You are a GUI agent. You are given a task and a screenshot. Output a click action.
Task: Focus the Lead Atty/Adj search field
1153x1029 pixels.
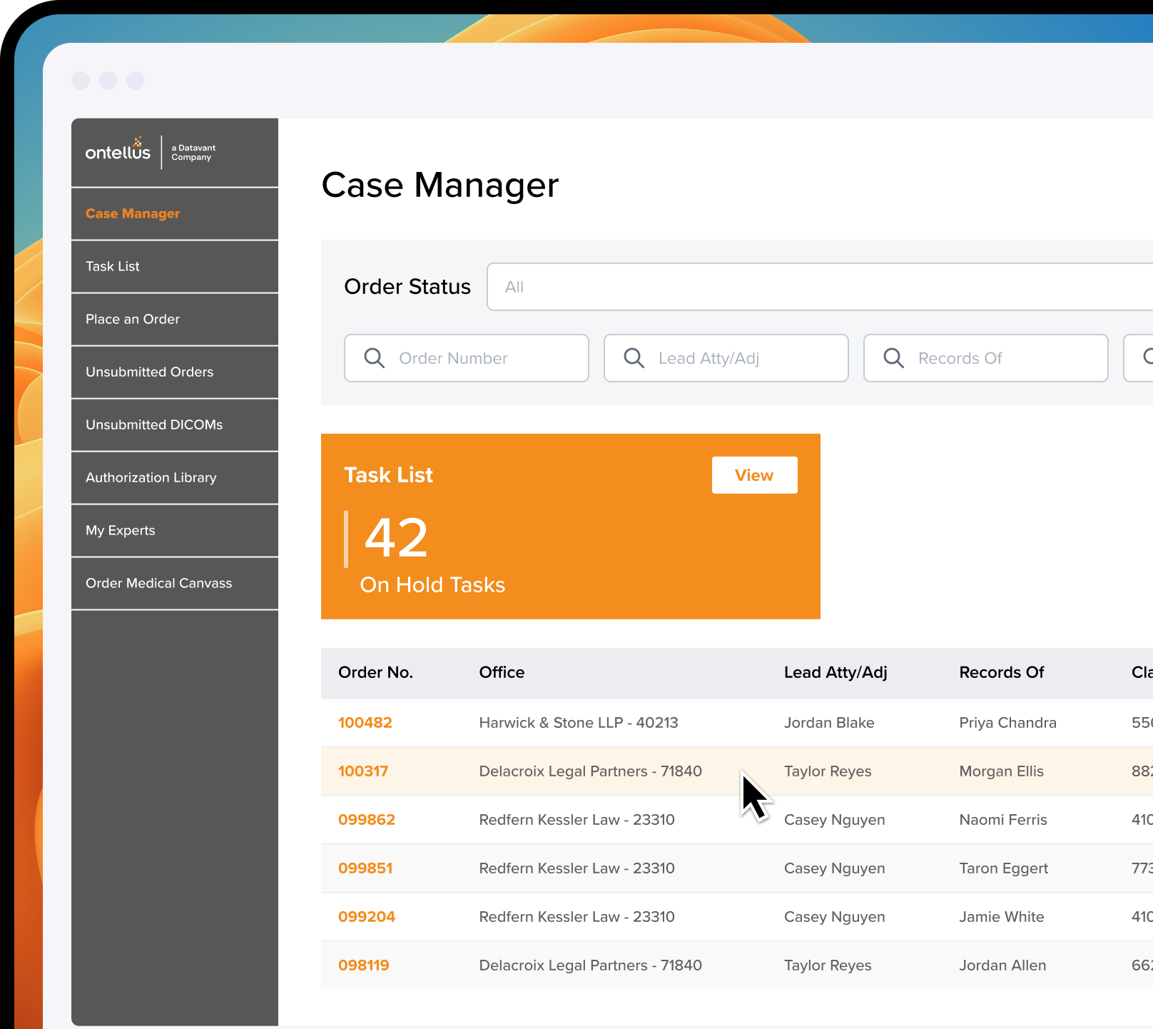click(x=726, y=358)
